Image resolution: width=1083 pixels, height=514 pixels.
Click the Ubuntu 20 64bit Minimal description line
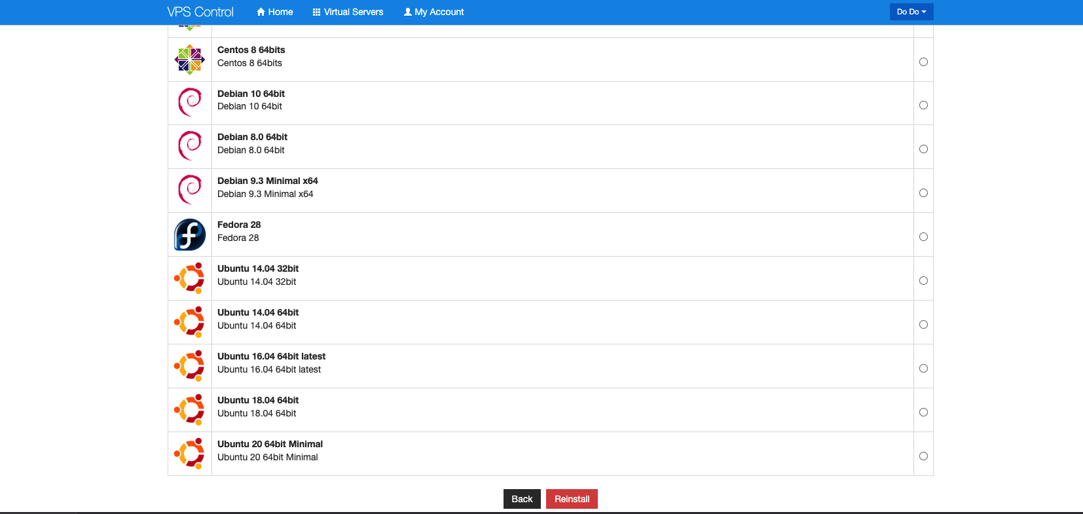click(x=268, y=457)
